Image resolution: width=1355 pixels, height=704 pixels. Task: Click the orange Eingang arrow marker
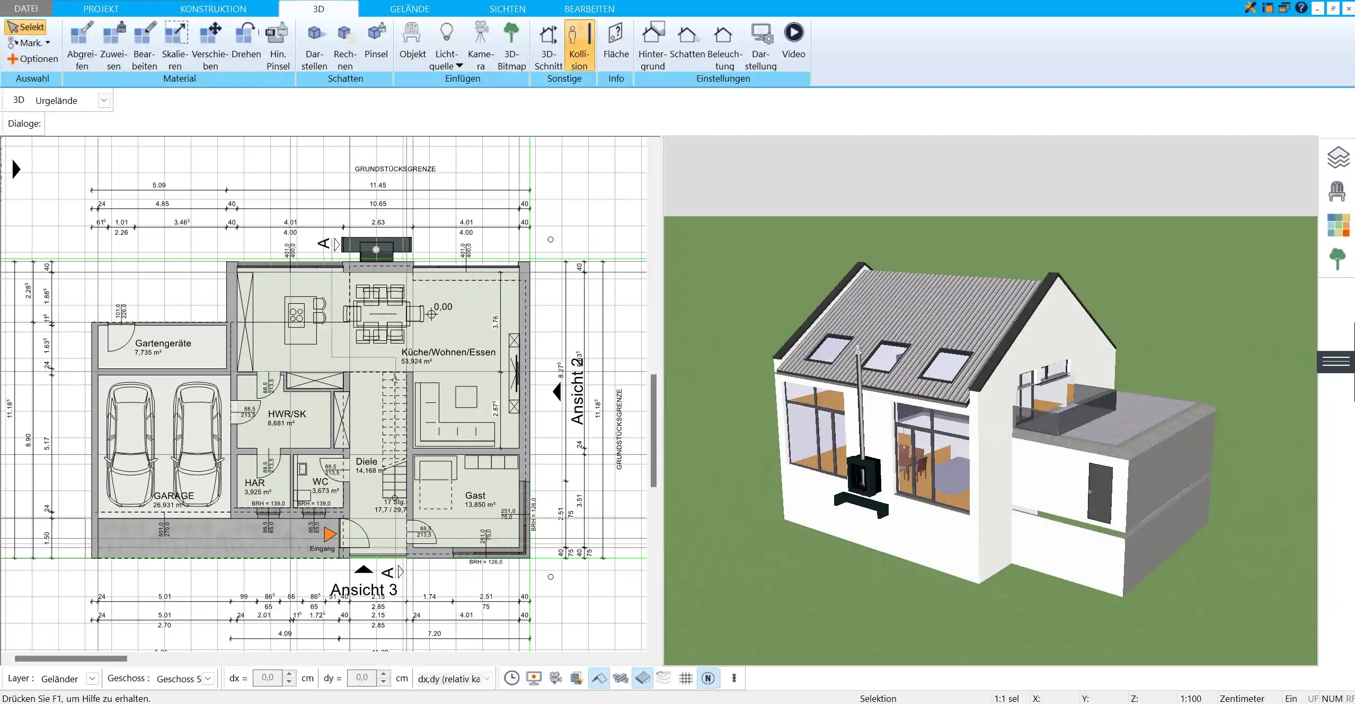click(330, 534)
